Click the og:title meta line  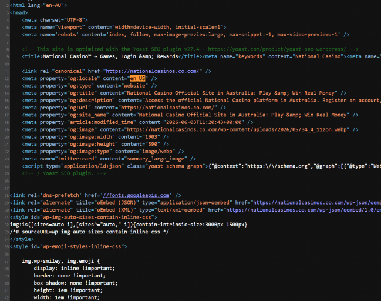point(184,93)
